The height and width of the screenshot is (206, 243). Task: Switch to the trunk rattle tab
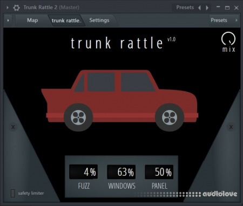[66, 20]
